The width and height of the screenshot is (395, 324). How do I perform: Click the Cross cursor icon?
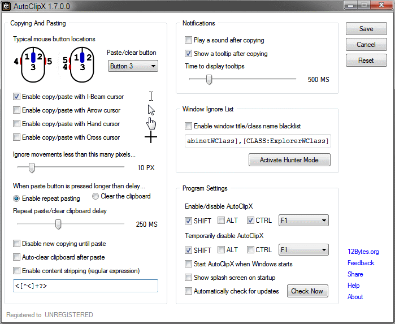[151, 137]
